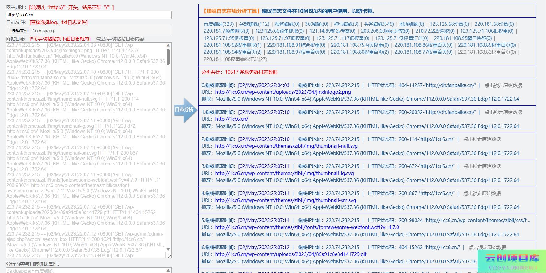Viewport: 546px width, 273px height.
Task: Click the up arrow of log textarea scrollbar
Action: click(x=168, y=46)
